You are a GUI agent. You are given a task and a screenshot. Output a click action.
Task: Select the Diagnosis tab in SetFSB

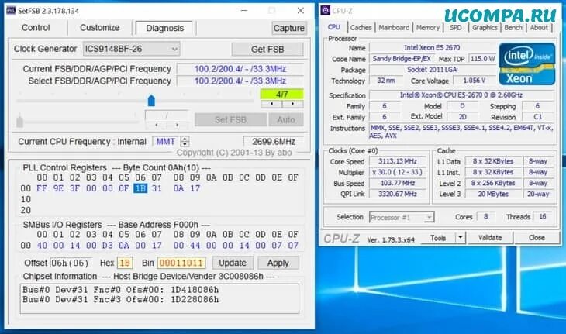tap(165, 28)
